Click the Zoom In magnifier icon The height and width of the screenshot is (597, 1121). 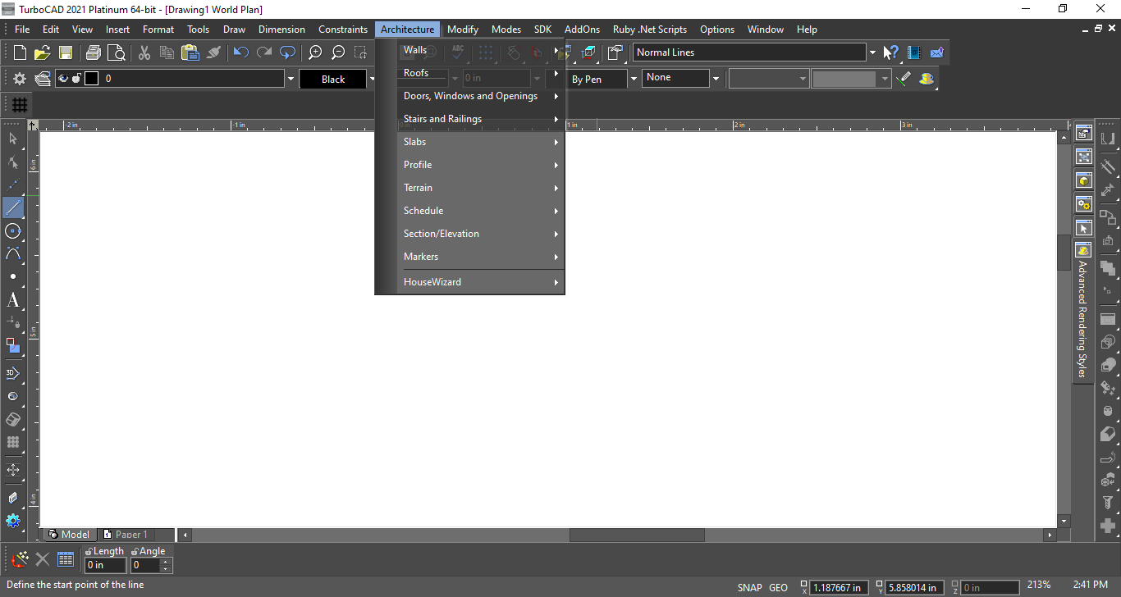(315, 53)
